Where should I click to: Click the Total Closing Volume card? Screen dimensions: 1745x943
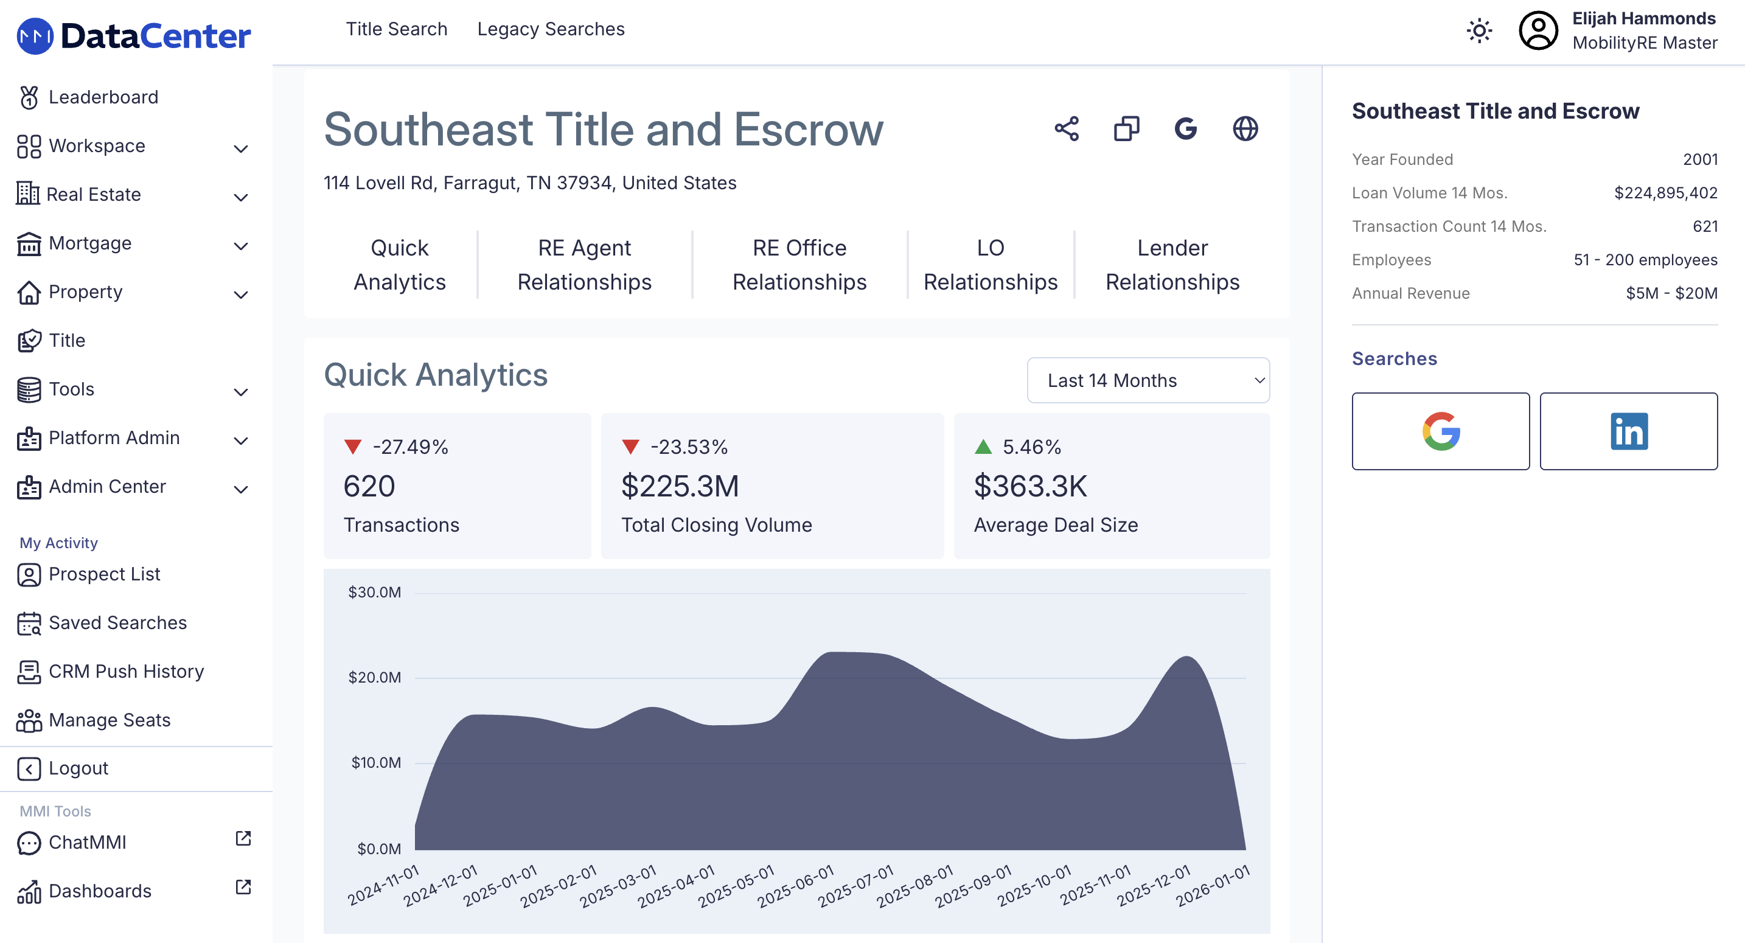[x=772, y=486]
